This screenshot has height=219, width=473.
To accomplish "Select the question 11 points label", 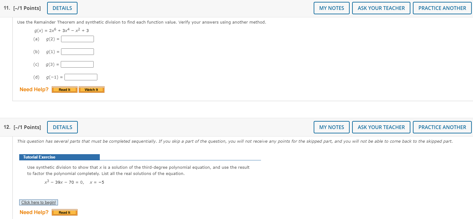I will [x=22, y=8].
